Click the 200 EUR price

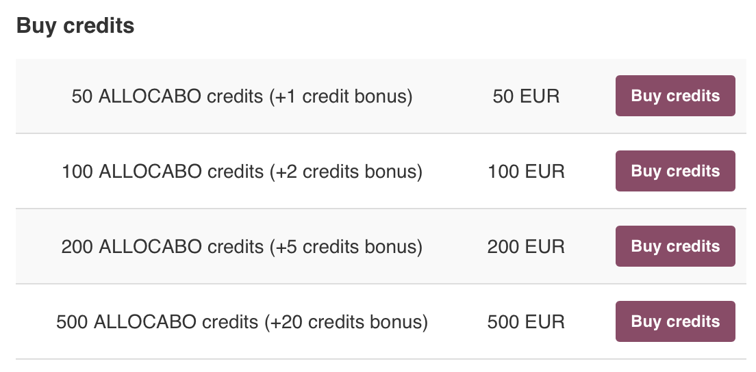(526, 247)
